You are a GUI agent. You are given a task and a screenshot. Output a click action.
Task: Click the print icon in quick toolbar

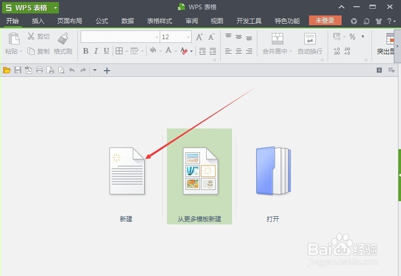[x=39, y=70]
